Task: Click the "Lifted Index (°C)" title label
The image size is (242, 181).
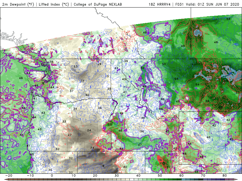Action: pos(54,4)
